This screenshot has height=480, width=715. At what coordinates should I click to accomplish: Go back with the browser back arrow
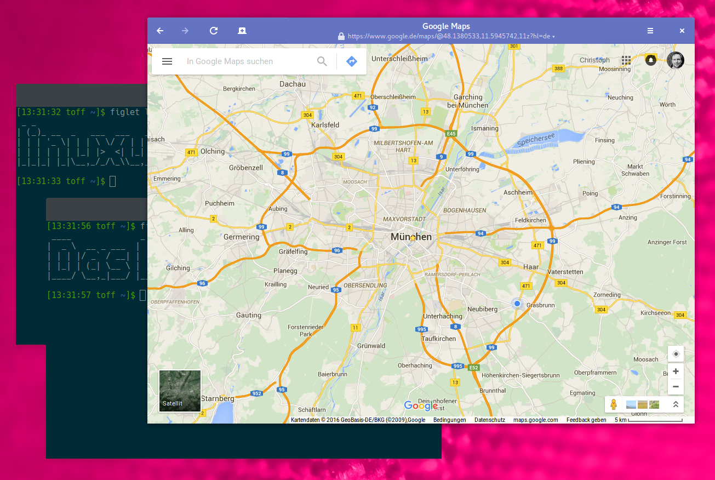tap(160, 31)
